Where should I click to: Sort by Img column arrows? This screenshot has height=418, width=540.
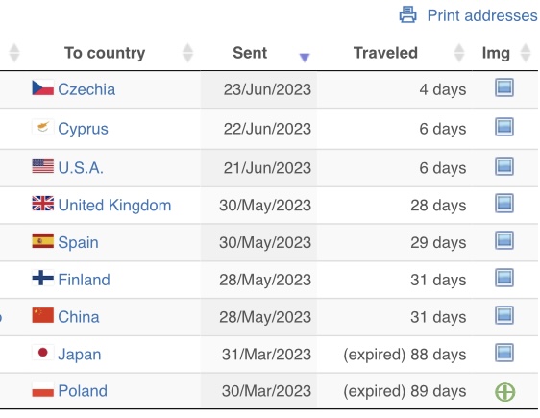(526, 53)
